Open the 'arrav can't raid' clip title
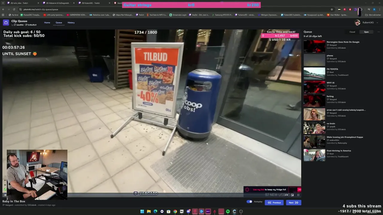 [346, 110]
